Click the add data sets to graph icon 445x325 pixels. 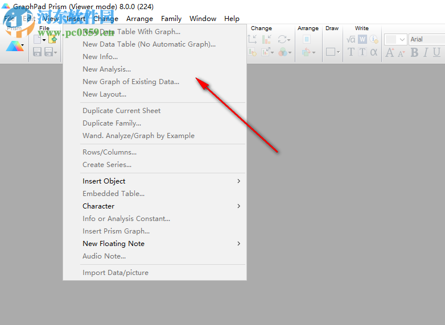pos(252,52)
